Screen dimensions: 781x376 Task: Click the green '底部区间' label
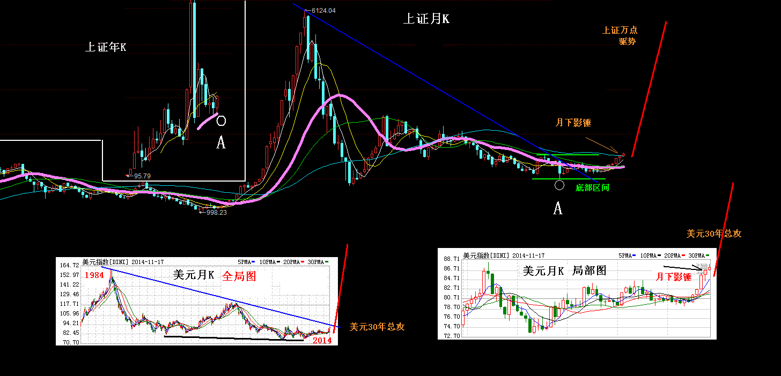click(x=592, y=188)
